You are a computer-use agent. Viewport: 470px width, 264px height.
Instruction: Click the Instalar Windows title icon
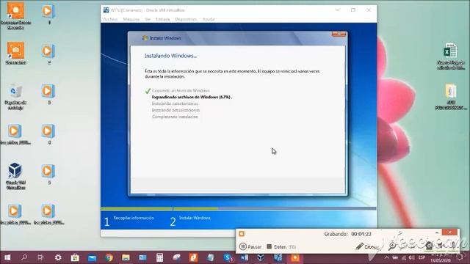(145, 38)
